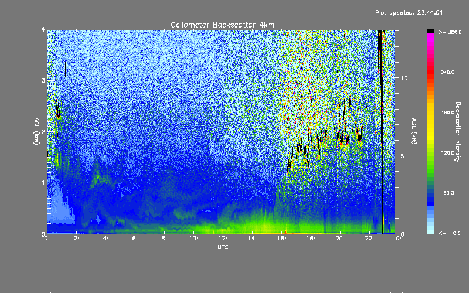Click the 3 tick on AGL (km) axis

(43, 80)
